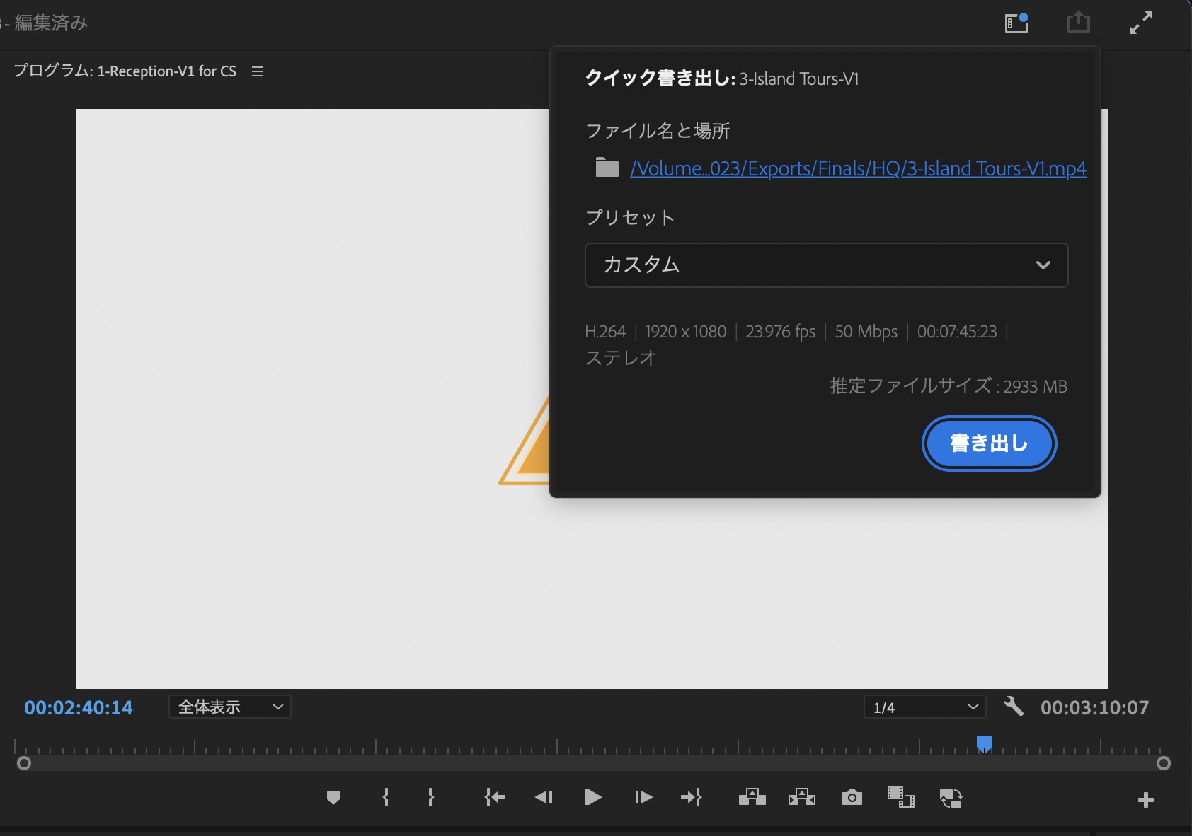This screenshot has width=1192, height=836.
Task: Capture frame with the camera icon
Action: click(x=852, y=798)
